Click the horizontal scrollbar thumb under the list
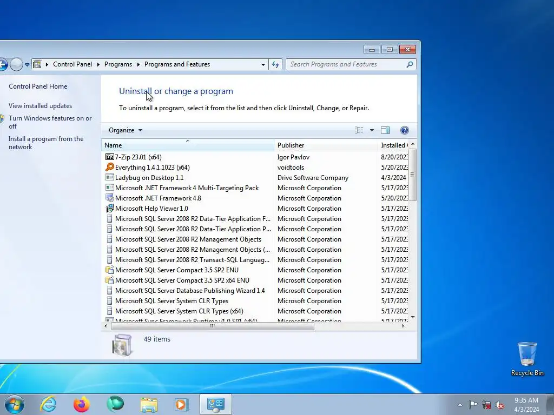Screen dimensions: 554x415 (x=212, y=326)
